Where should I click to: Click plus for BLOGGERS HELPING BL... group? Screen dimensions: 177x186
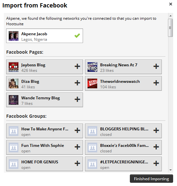pyautogui.click(x=156, y=130)
